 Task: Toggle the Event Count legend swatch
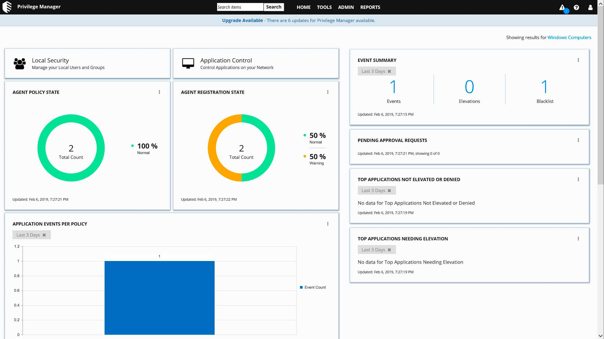point(301,287)
